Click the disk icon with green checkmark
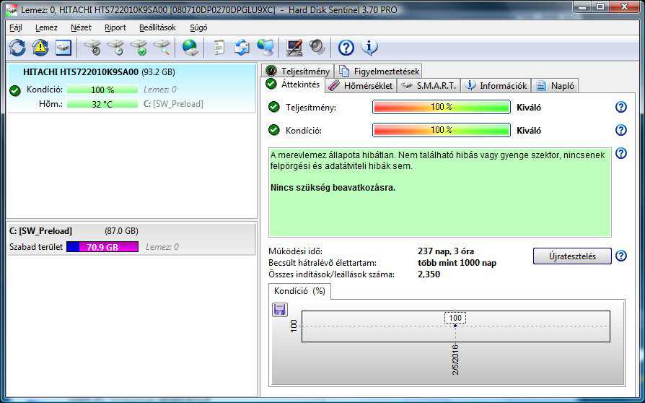 (139, 48)
